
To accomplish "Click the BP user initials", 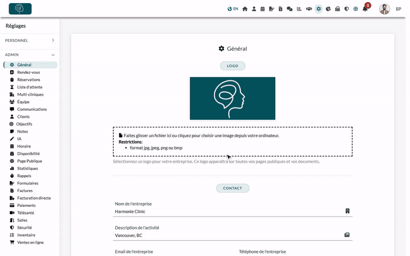I will [x=398, y=9].
